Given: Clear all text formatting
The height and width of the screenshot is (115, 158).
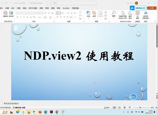Looking at the screenshot, I should [x=52, y=13].
